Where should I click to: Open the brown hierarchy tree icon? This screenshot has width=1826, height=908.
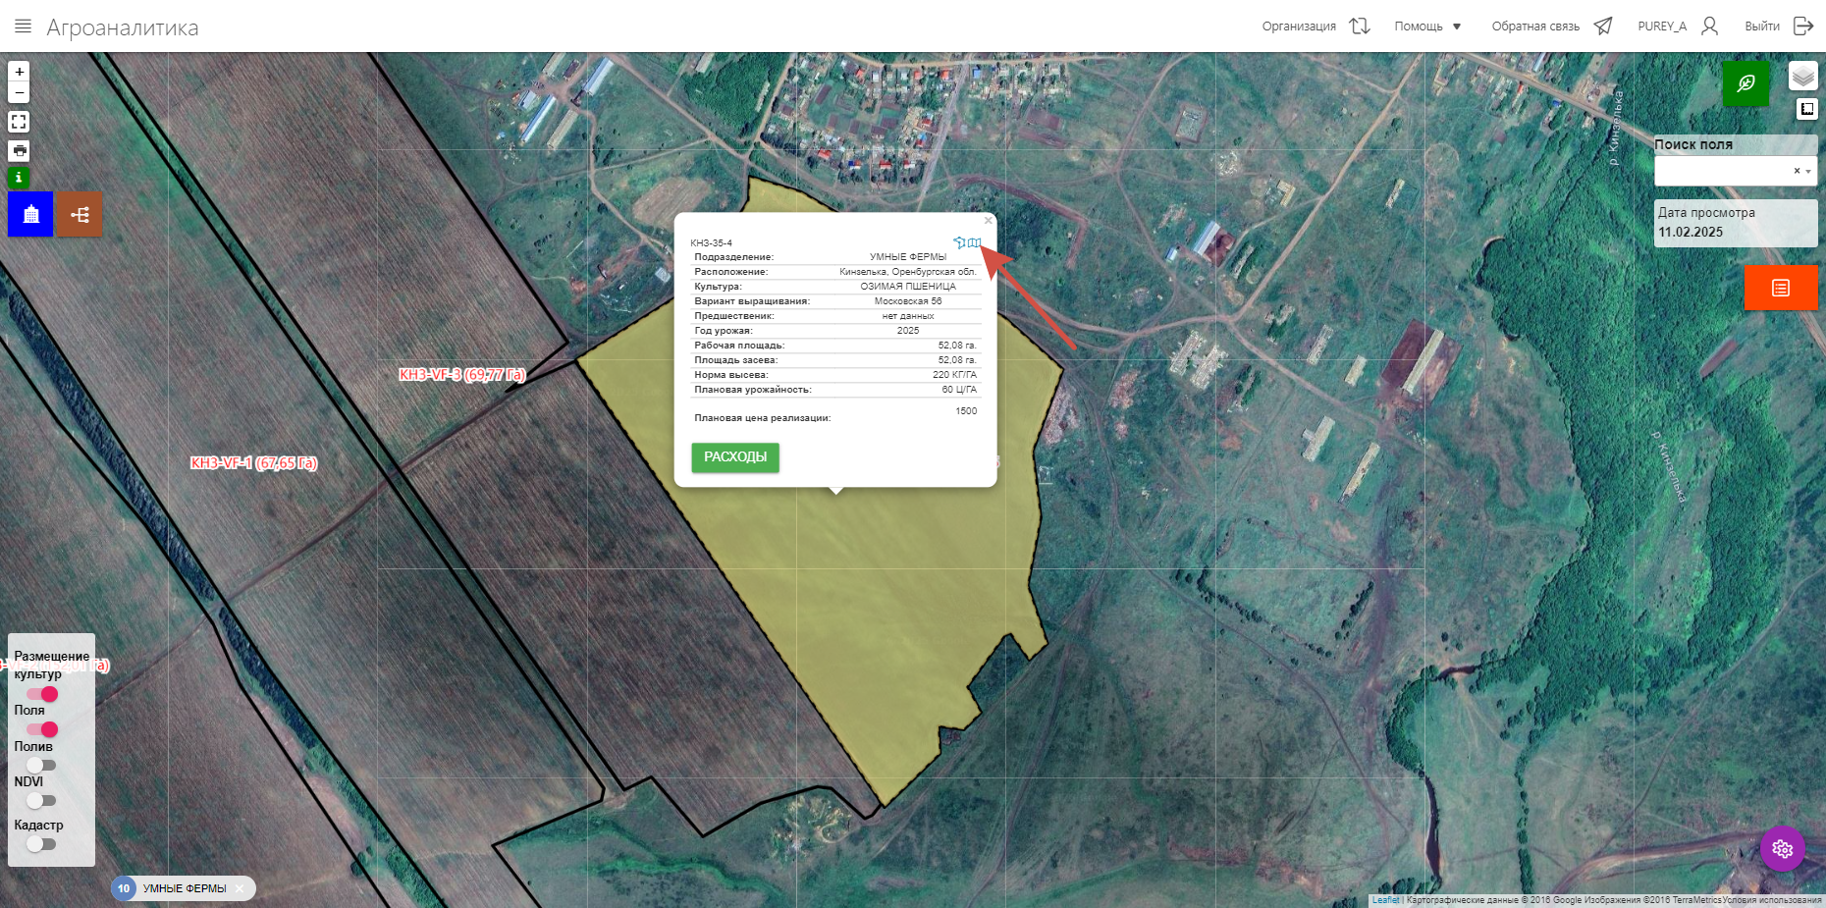click(x=80, y=215)
